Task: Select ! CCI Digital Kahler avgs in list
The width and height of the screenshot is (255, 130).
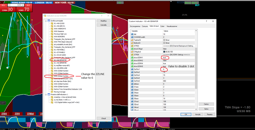Action: [67, 102]
